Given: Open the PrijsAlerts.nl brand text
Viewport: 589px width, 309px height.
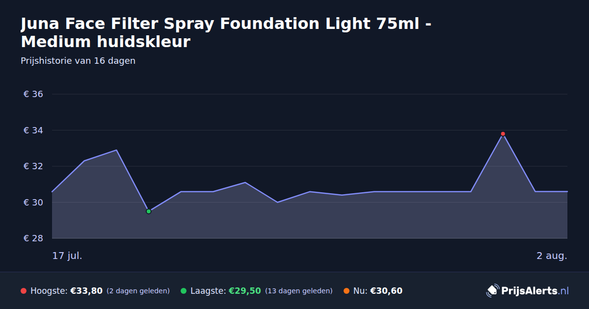Looking at the screenshot, I should pos(535,290).
